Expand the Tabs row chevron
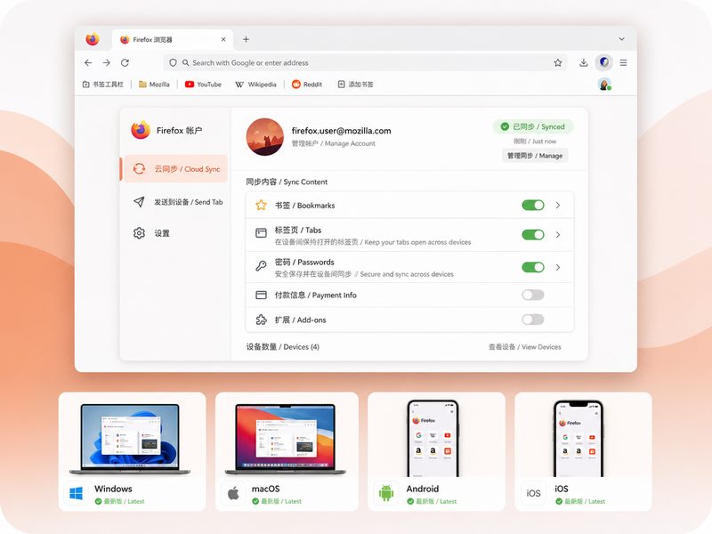This screenshot has height=534, width=712. pyautogui.click(x=558, y=235)
